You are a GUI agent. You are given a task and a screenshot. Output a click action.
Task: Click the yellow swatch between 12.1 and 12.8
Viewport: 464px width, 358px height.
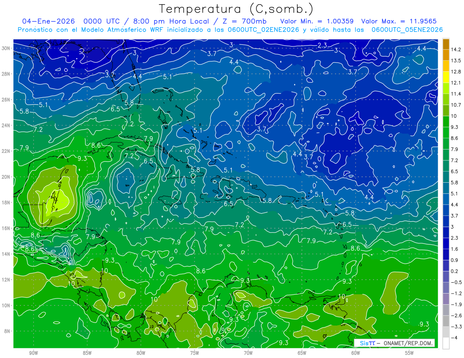[446, 77]
